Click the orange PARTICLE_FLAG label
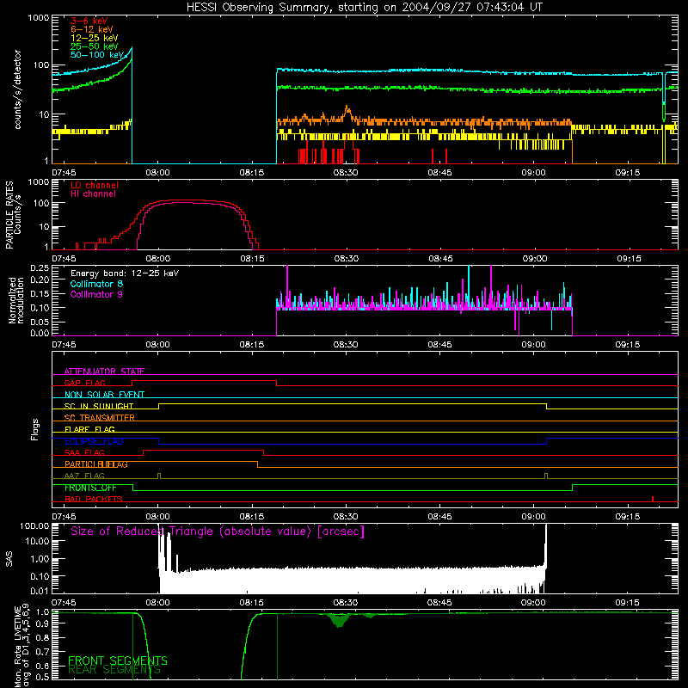This screenshot has height=688, width=688. coord(96,464)
